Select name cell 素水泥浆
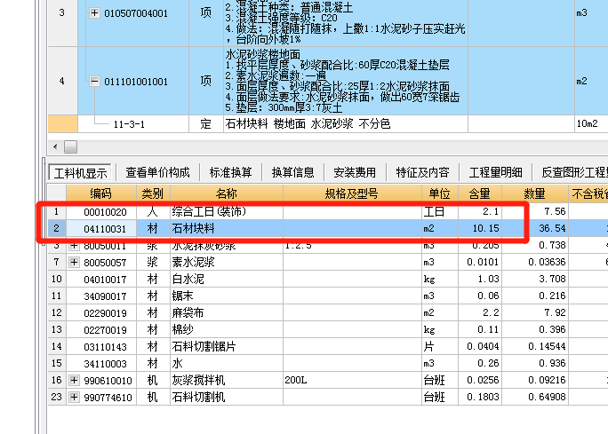The height and width of the screenshot is (434, 608). coord(227,262)
